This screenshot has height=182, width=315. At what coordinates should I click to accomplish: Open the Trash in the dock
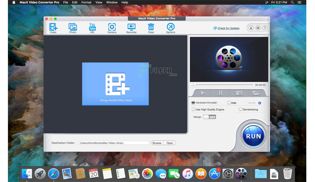[x=287, y=174]
